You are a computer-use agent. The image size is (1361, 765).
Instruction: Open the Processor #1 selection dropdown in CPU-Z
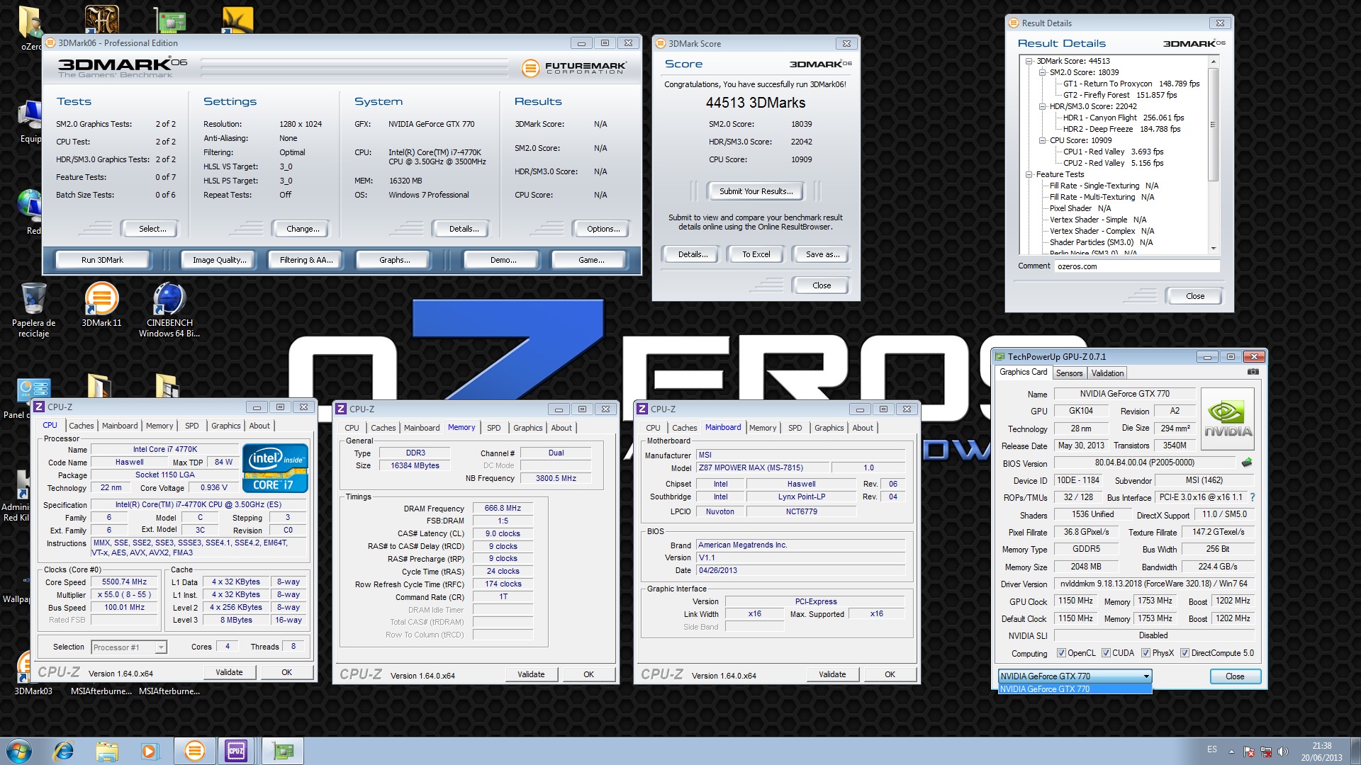pyautogui.click(x=129, y=647)
